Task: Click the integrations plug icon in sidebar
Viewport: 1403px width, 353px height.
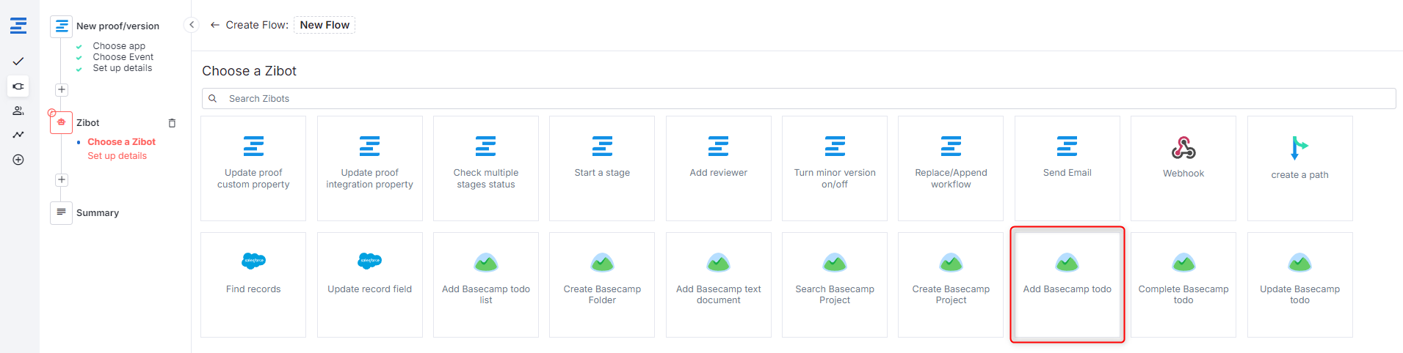Action: [x=18, y=86]
